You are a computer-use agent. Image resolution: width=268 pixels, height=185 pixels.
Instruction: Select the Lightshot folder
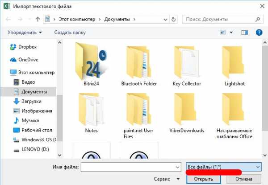click(x=234, y=66)
